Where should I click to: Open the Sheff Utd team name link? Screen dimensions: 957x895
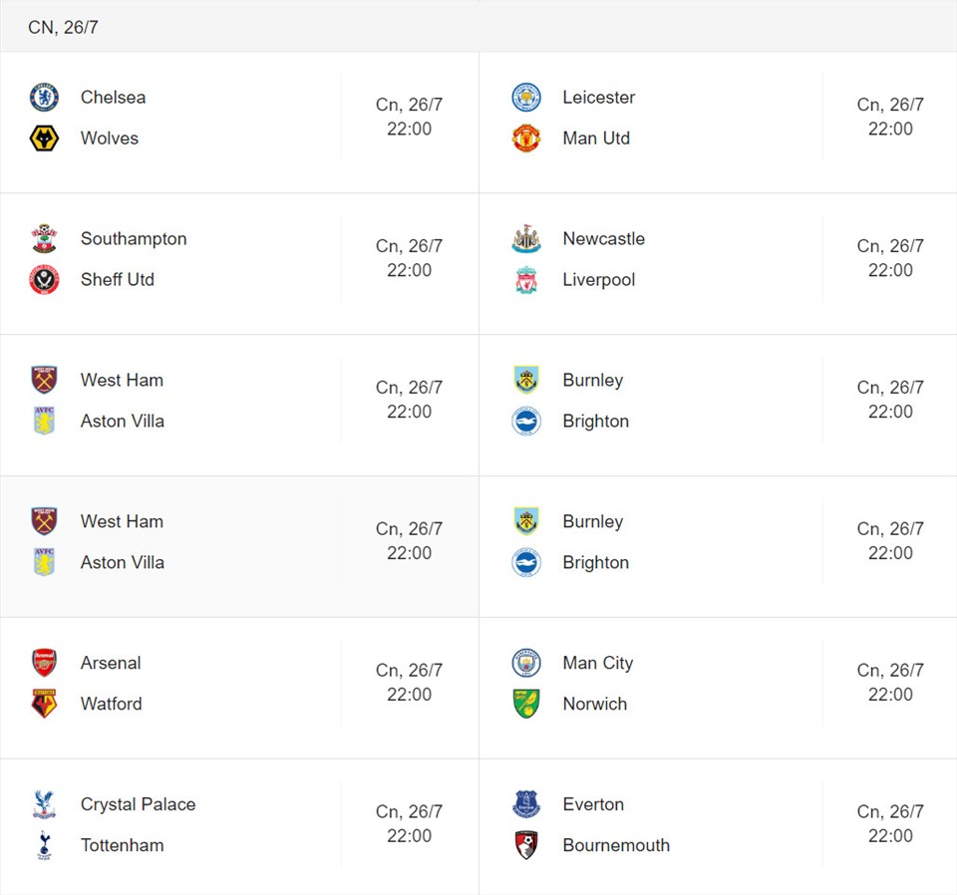click(x=118, y=279)
